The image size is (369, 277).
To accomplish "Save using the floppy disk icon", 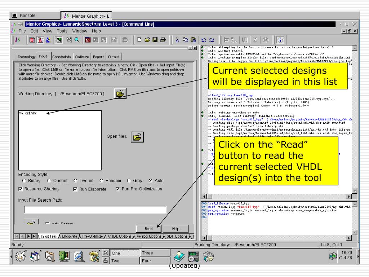I will 155,40.
